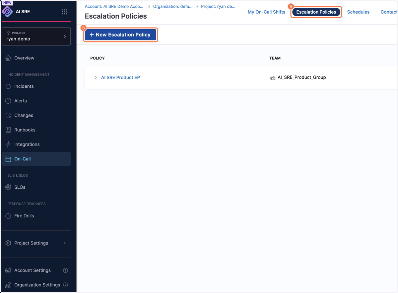Select On-Call in the sidebar
Image resolution: width=398 pixels, height=293 pixels.
[36, 159]
